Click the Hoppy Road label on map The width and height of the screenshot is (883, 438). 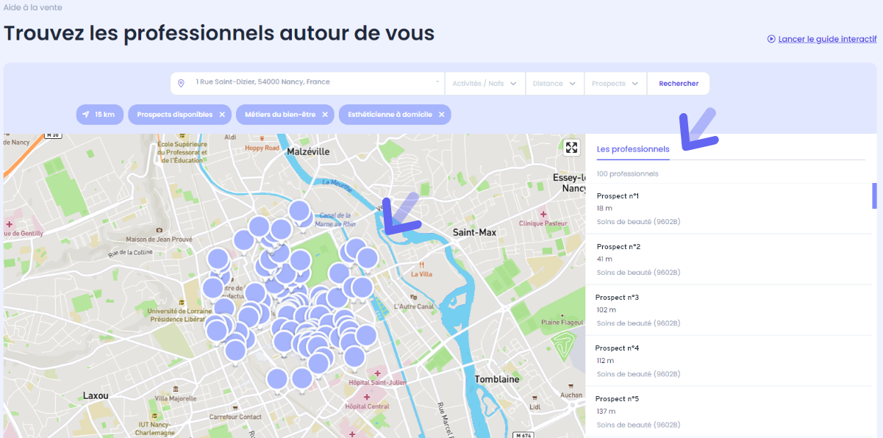click(x=262, y=148)
